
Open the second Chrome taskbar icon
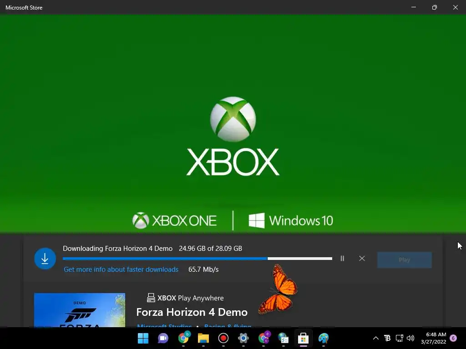263,338
